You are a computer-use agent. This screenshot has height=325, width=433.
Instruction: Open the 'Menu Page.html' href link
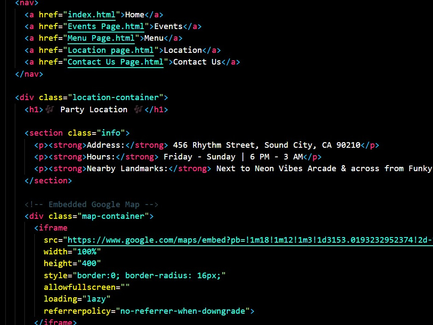pyautogui.click(x=101, y=38)
